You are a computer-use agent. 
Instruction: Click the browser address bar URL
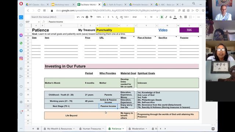[x=115, y=11]
